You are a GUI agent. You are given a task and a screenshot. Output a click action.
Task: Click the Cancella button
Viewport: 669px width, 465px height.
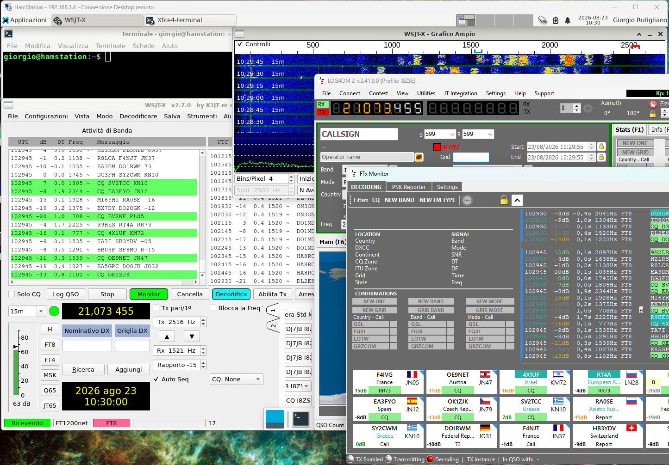tap(190, 294)
